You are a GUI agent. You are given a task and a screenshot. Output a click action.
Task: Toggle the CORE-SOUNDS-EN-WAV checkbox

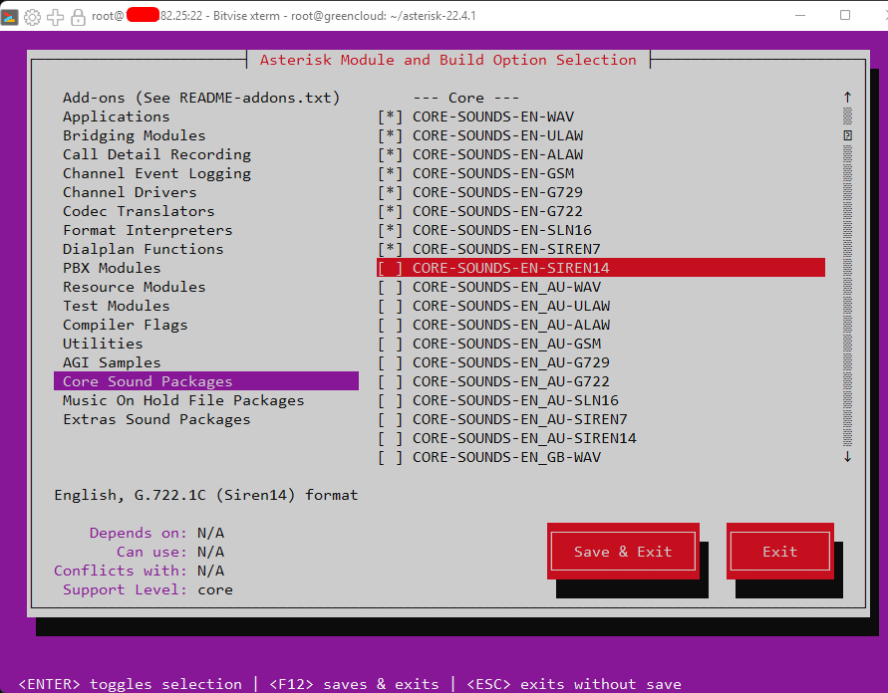point(391,116)
